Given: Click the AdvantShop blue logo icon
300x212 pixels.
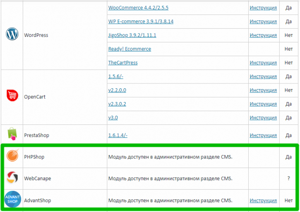Looking at the screenshot, I should point(13,199).
